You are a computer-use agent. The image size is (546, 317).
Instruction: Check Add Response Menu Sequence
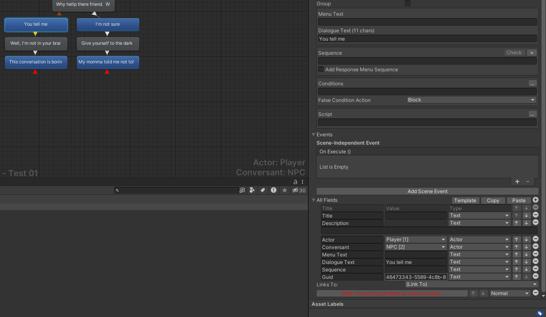321,69
